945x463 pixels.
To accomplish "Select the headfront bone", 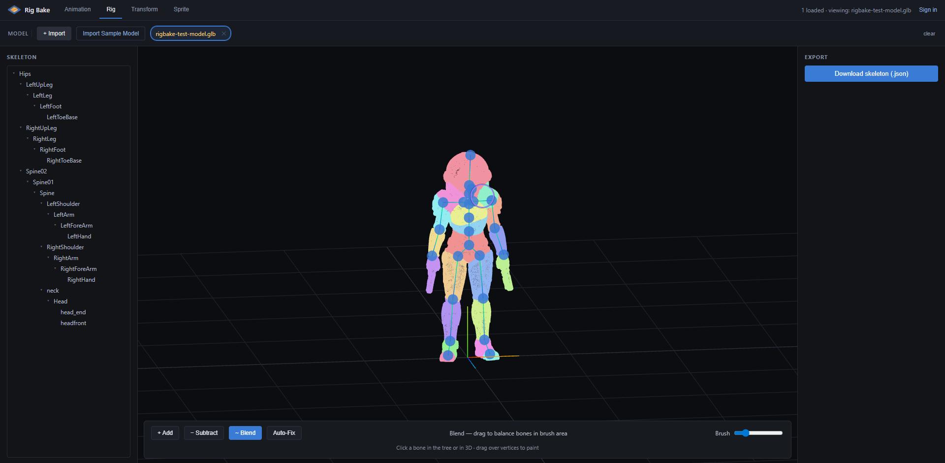I will coord(73,323).
